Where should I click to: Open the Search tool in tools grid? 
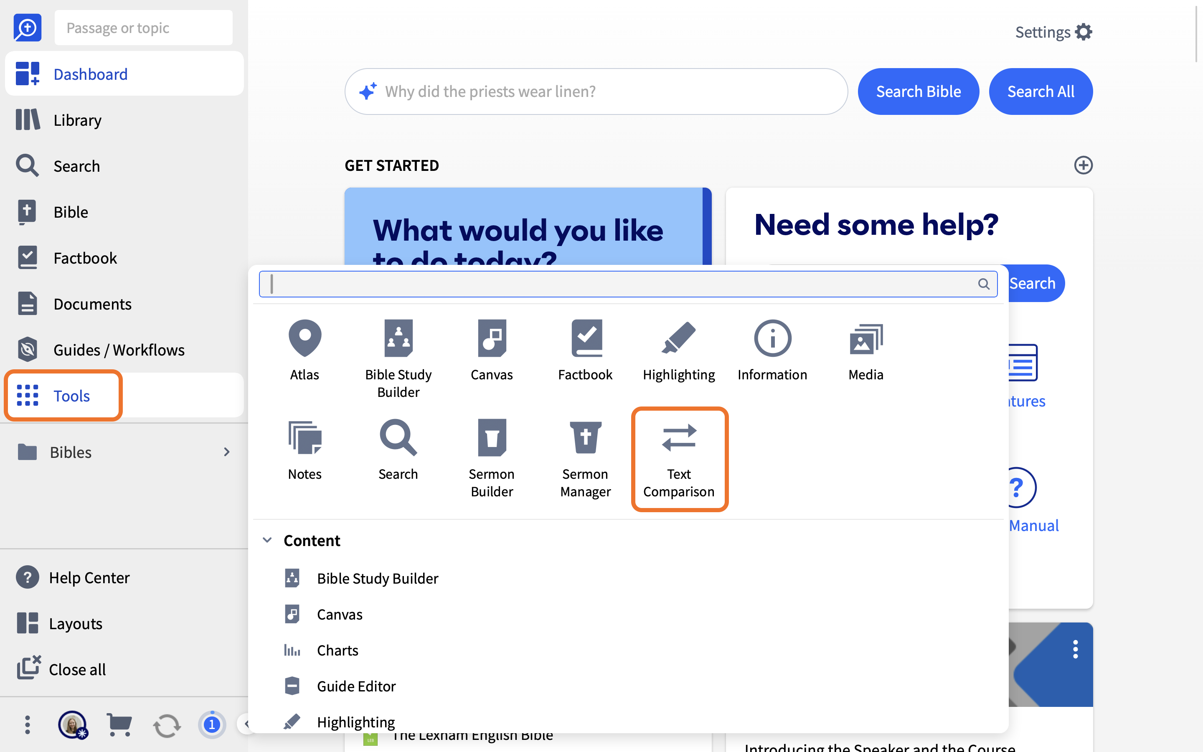pyautogui.click(x=398, y=450)
